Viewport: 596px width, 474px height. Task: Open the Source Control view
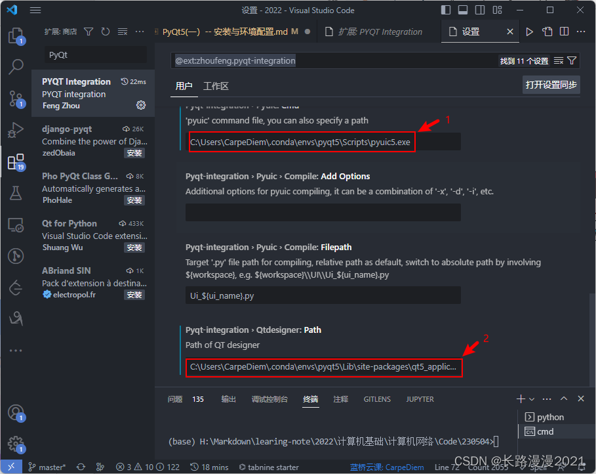pos(16,98)
